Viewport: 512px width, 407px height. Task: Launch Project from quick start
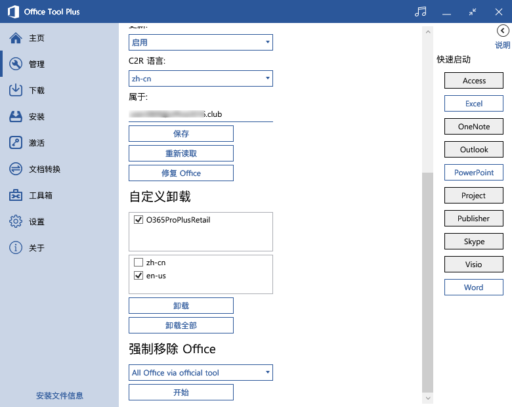pos(474,196)
